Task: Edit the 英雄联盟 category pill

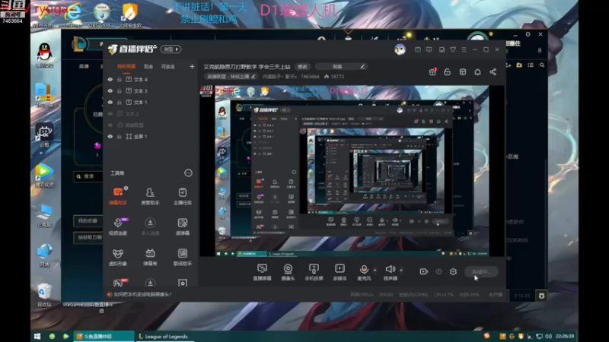Action: pyautogui.click(x=231, y=77)
